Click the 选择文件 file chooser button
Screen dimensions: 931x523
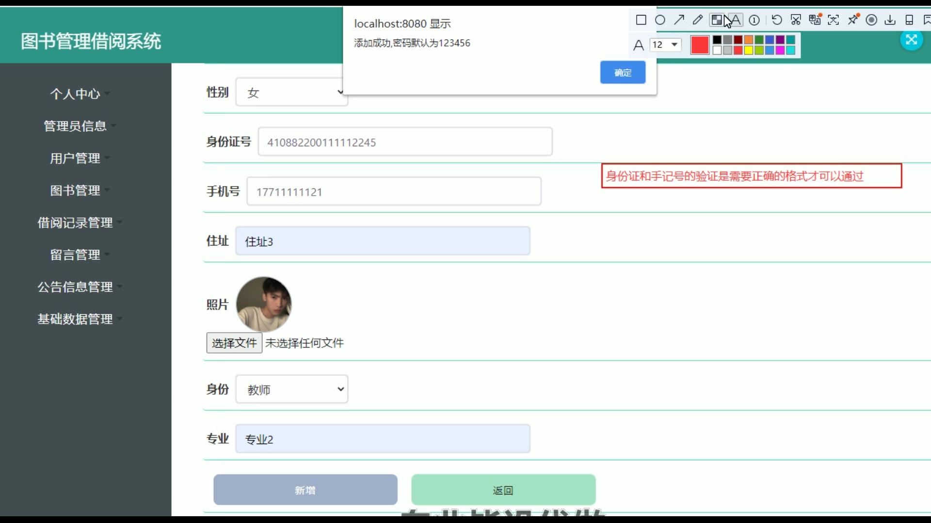[x=234, y=343]
